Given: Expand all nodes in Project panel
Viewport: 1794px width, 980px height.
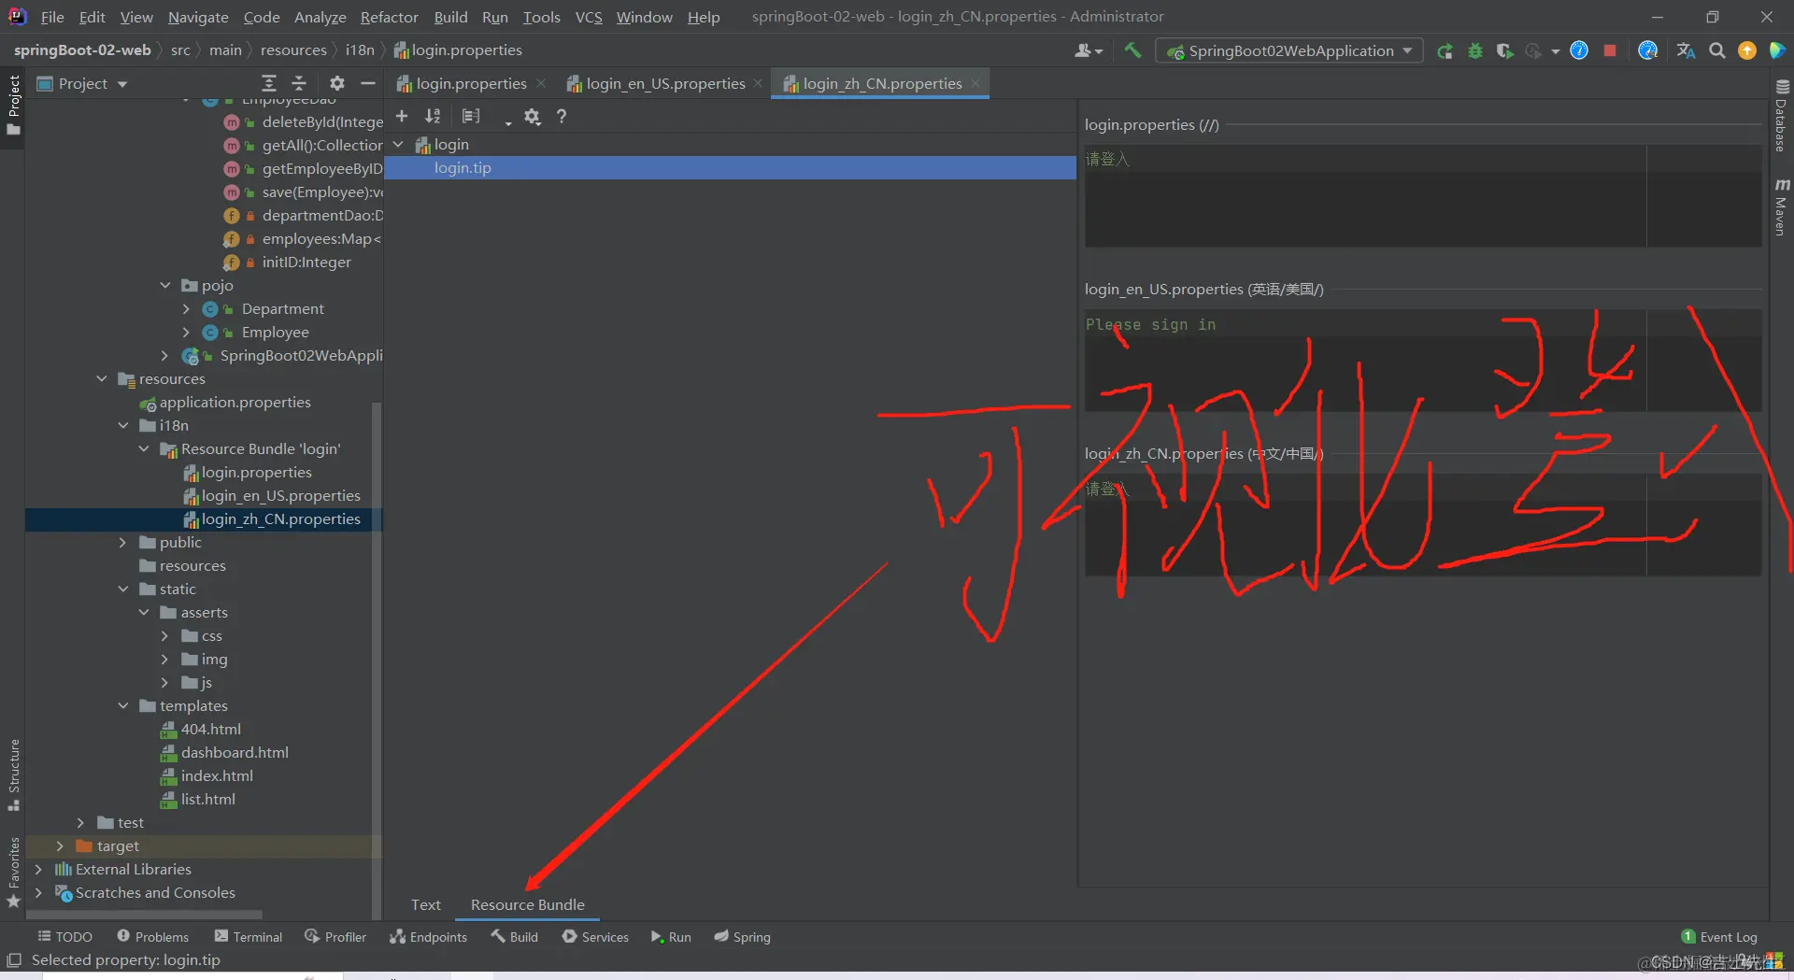Looking at the screenshot, I should (x=269, y=83).
